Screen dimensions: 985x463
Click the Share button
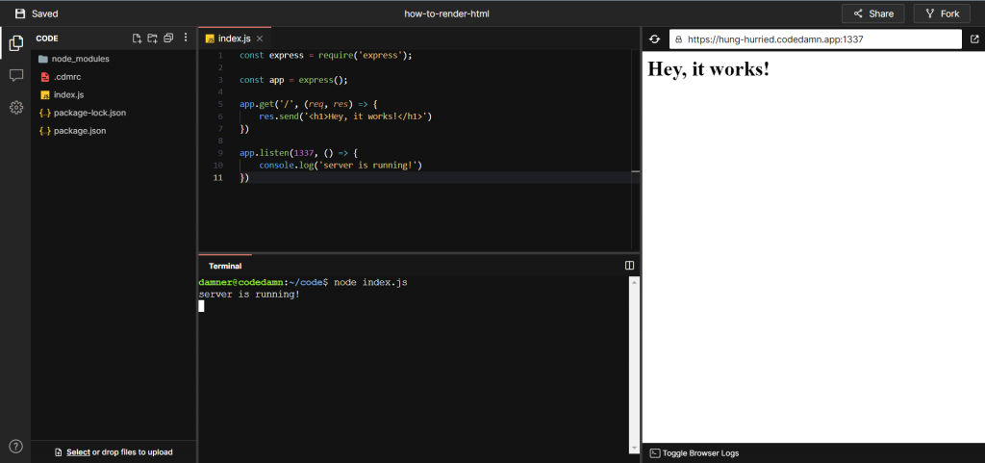872,13
